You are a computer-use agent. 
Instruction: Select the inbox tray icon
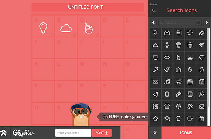[x=202, y=106]
